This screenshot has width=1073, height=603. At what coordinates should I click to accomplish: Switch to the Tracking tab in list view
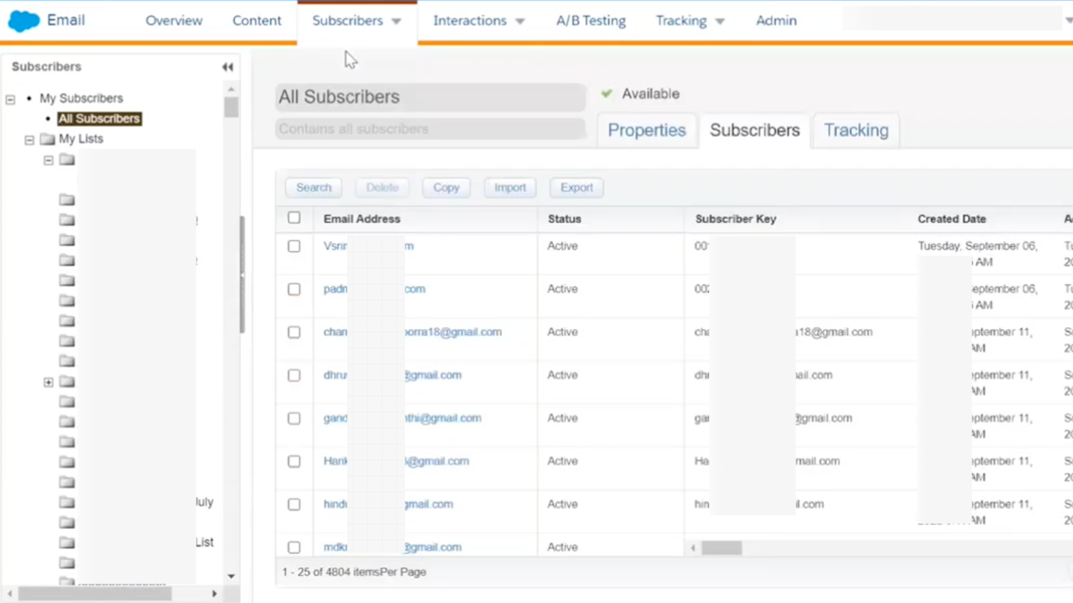[x=856, y=130]
